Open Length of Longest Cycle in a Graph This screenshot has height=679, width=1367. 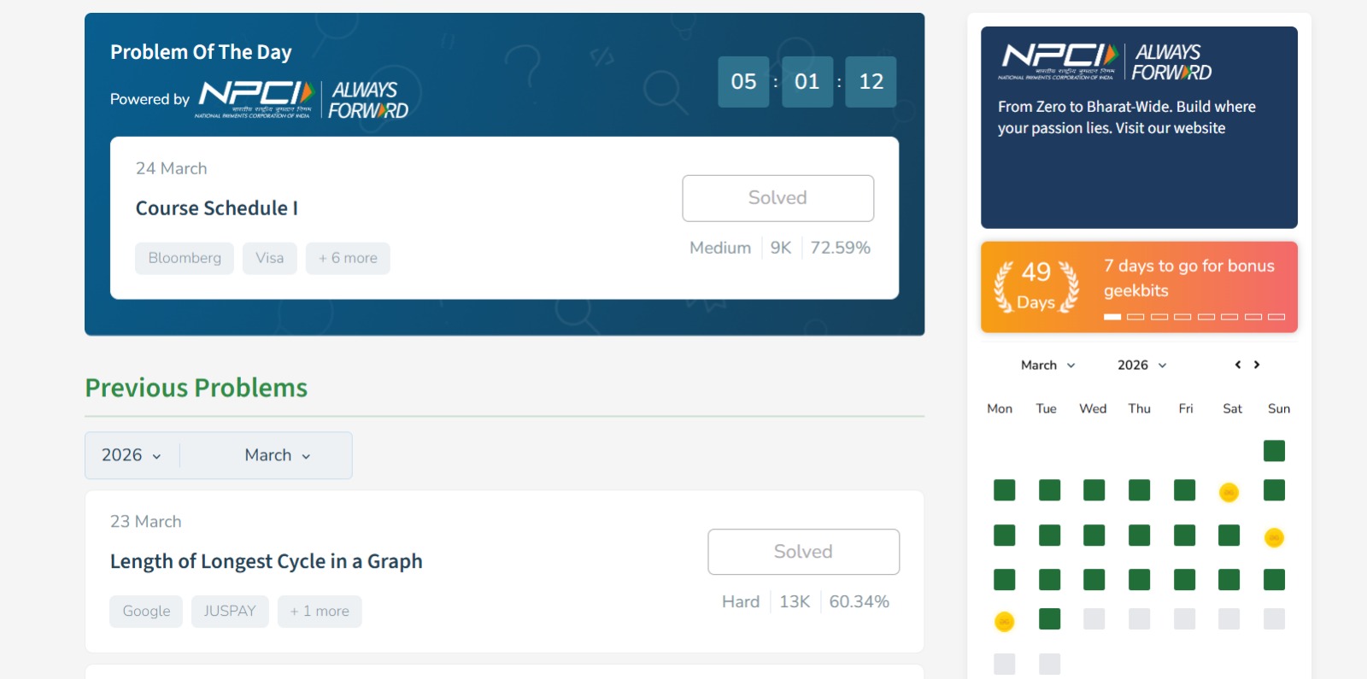point(267,561)
